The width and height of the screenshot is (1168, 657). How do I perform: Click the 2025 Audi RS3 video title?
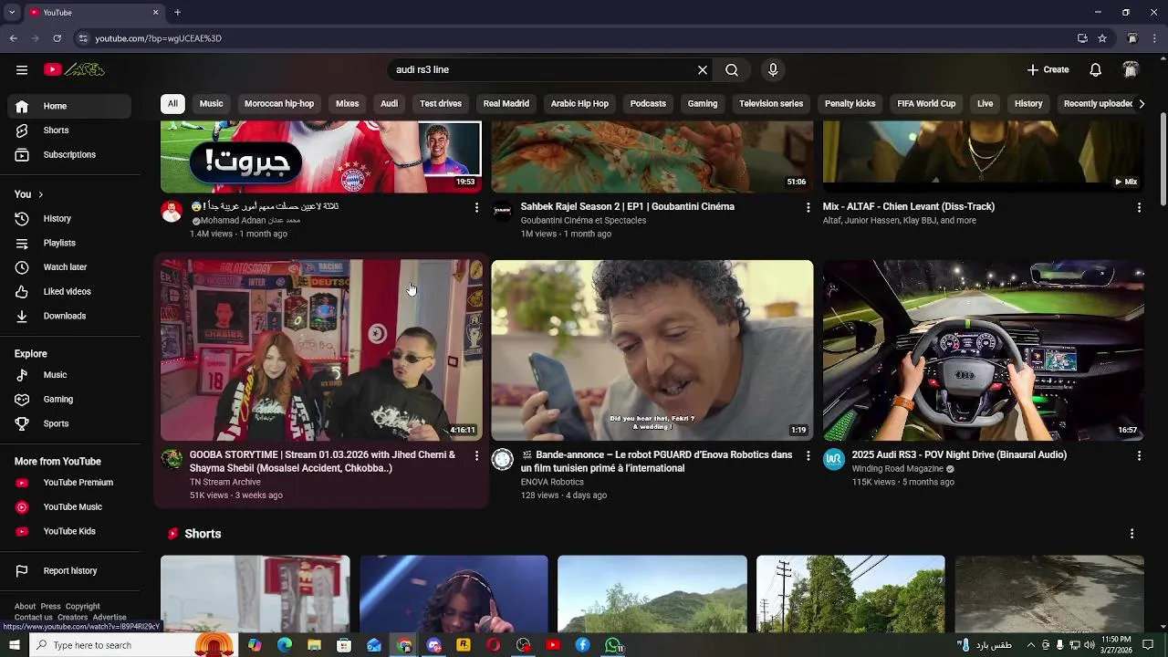(x=959, y=455)
